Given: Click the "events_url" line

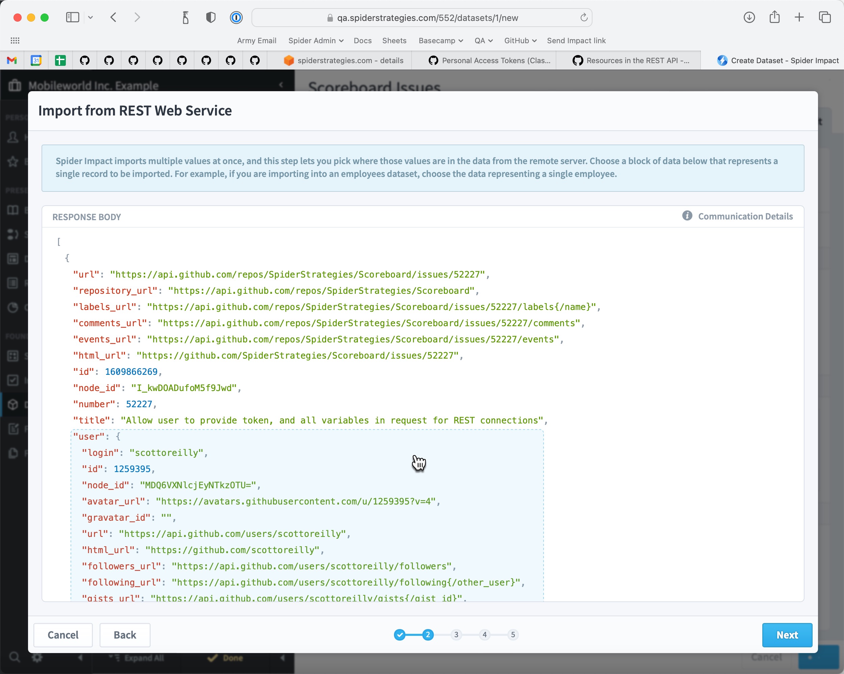Looking at the screenshot, I should click(318, 340).
